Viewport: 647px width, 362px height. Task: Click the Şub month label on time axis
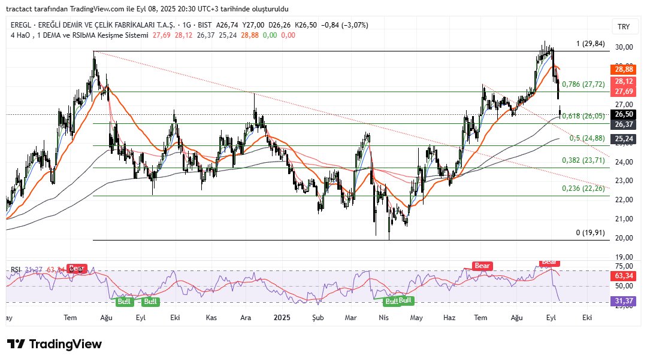coord(318,318)
